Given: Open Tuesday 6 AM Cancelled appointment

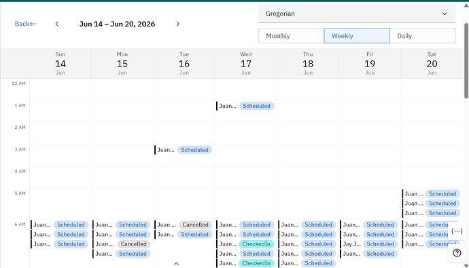Looking at the screenshot, I should pyautogui.click(x=184, y=225).
